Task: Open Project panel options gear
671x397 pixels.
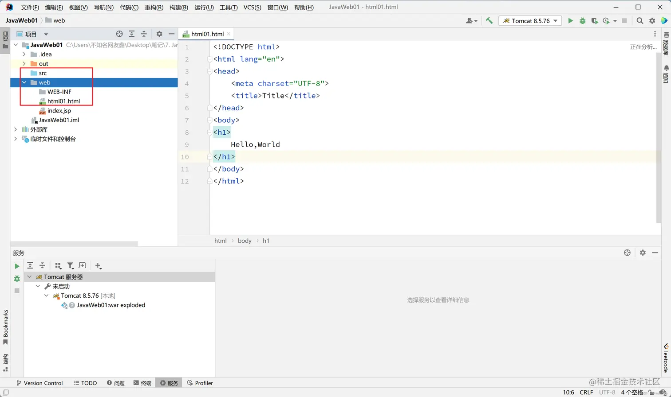Action: point(159,34)
